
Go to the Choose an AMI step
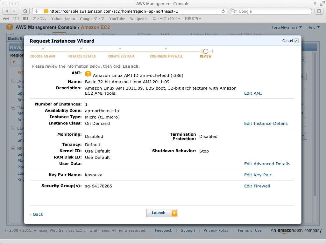[x=43, y=56]
